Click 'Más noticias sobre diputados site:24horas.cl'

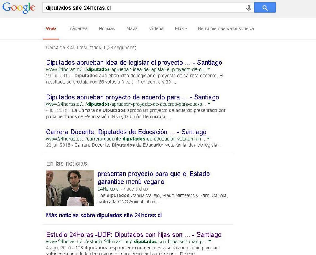104,215
